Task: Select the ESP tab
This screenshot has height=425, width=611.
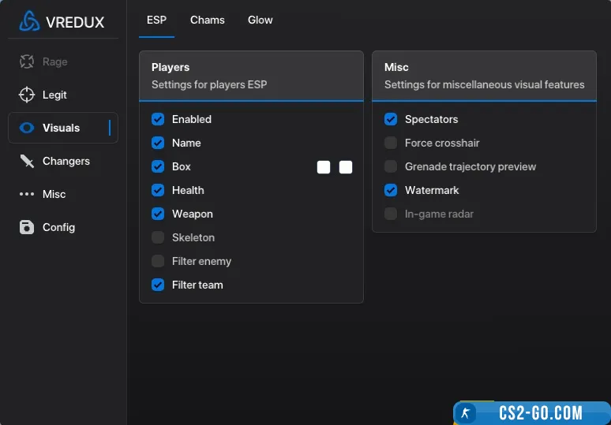Action: pos(157,20)
